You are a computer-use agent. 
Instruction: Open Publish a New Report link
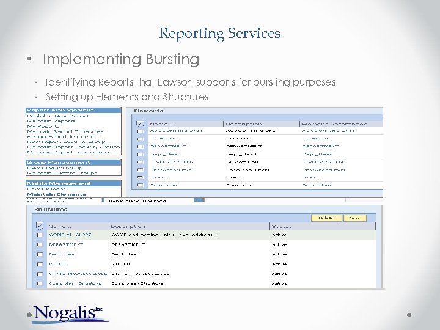click(58, 116)
